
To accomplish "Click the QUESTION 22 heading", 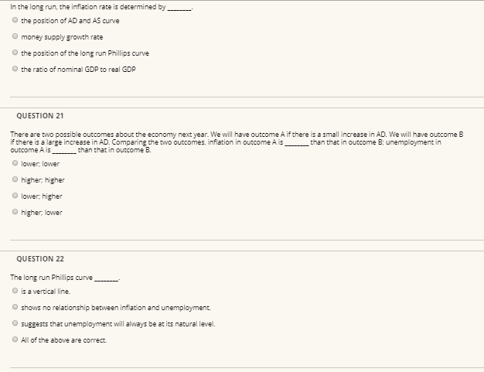I will click(40, 259).
